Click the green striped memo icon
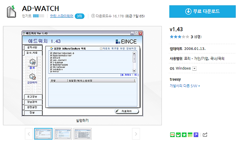The image size is (240, 146). (190, 135)
